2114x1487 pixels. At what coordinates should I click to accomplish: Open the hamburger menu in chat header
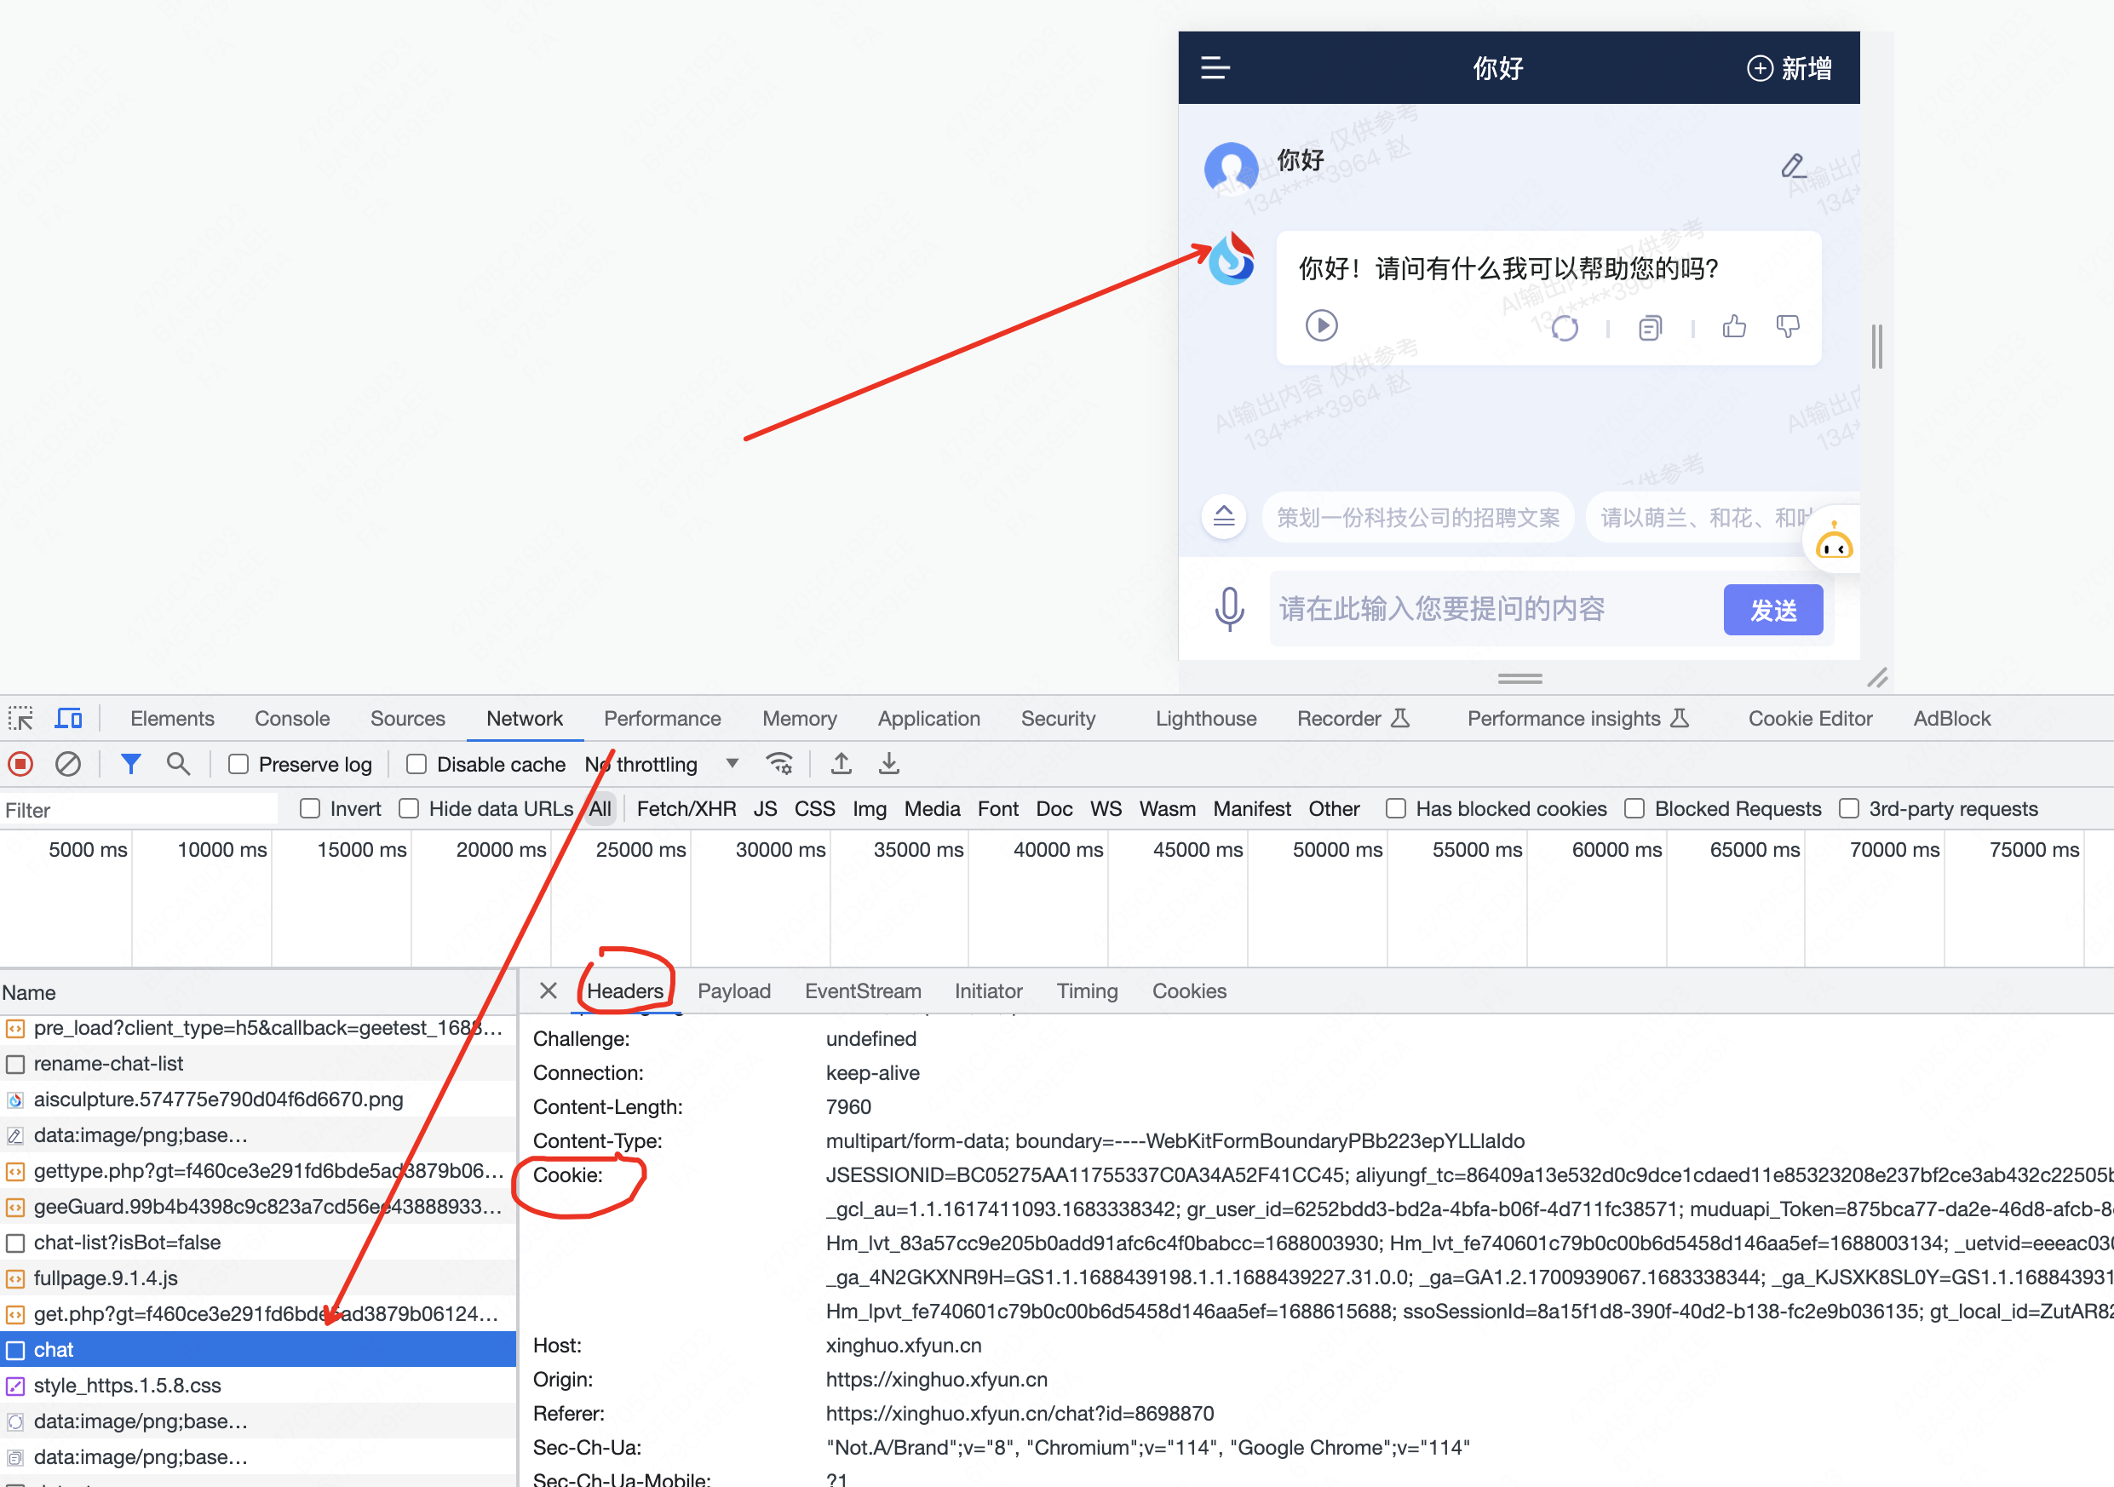pyautogui.click(x=1215, y=67)
